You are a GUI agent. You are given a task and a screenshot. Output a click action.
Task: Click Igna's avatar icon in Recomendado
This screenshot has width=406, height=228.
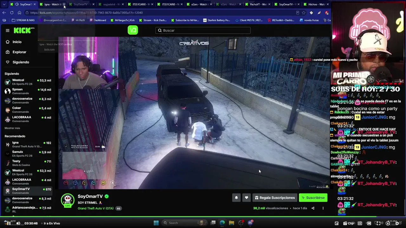pyautogui.click(x=8, y=144)
